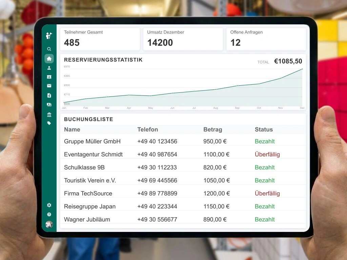Image resolution: width=347 pixels, height=260 pixels.
Task: Open the contact card icon in sidebar
Action: pos(49,77)
